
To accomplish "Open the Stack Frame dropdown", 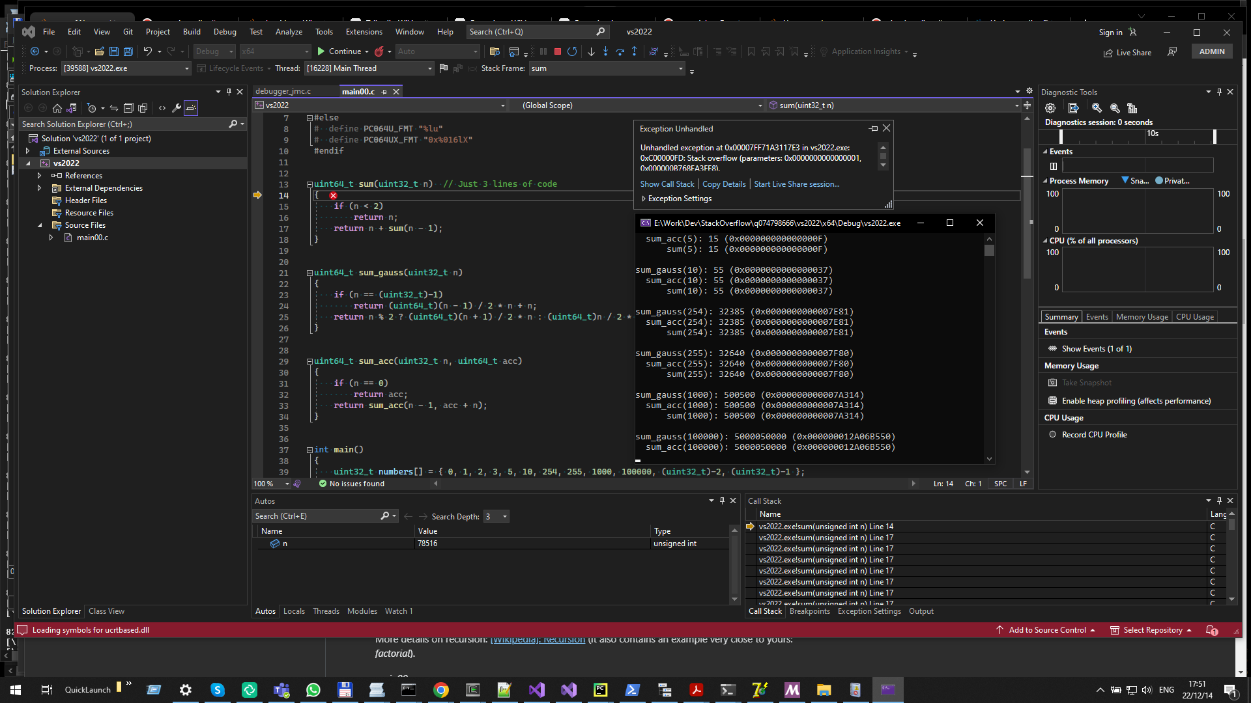I will pos(681,68).
